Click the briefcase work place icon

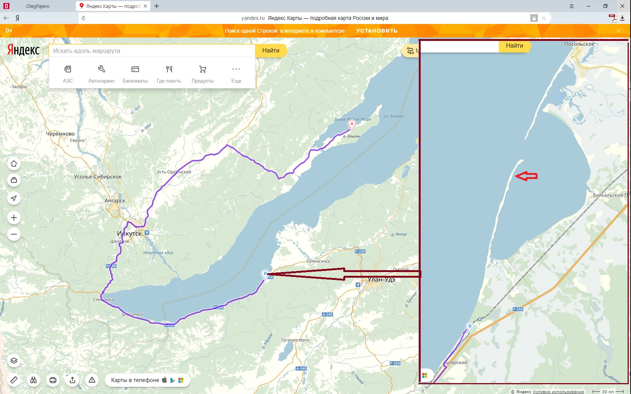[14, 180]
